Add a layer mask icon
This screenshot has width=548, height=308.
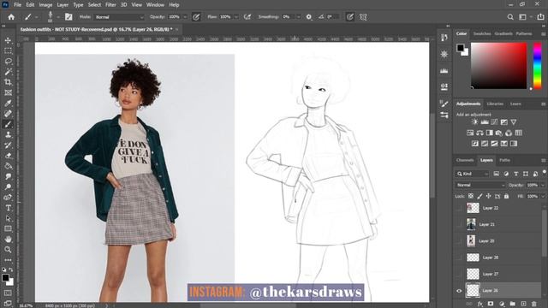(491, 305)
